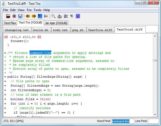Screen dimensions: 161x126
Task: Click the Word Find input field
Action: [x=123, y=121]
